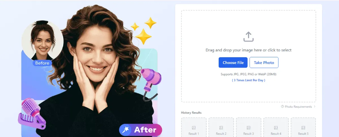Click the image icon in Result 3
The width and height of the screenshot is (339, 137).
[248, 128]
